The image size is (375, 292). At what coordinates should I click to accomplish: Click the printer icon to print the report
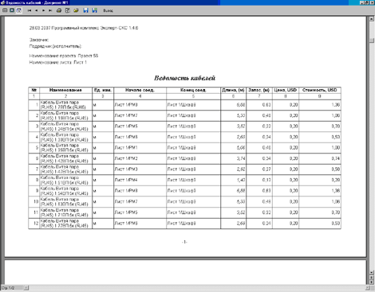coord(59,10)
